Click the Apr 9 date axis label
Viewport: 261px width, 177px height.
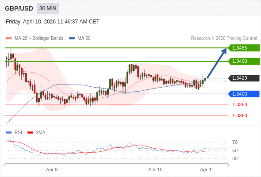click(x=52, y=169)
